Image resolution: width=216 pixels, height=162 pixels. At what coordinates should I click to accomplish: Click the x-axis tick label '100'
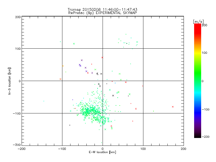(143, 149)
